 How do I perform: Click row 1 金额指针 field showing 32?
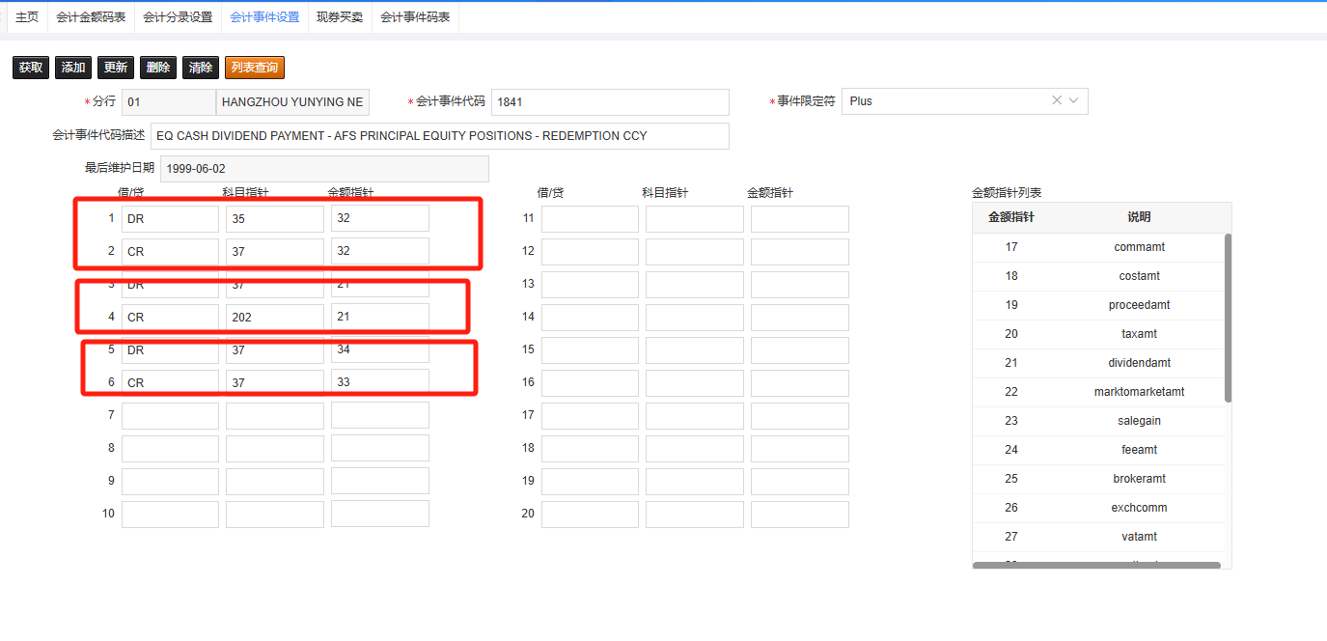[x=380, y=218]
